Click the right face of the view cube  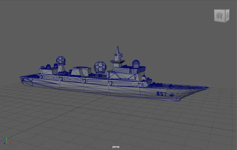click(x=227, y=16)
